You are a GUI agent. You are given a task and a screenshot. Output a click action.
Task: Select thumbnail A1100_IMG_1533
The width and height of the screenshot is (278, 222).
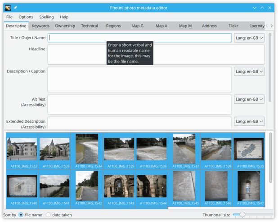pos(54,151)
